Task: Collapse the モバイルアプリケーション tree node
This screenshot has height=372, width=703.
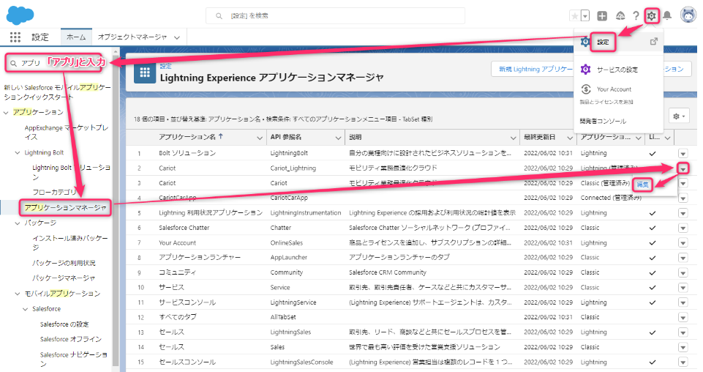Action: 18,294
